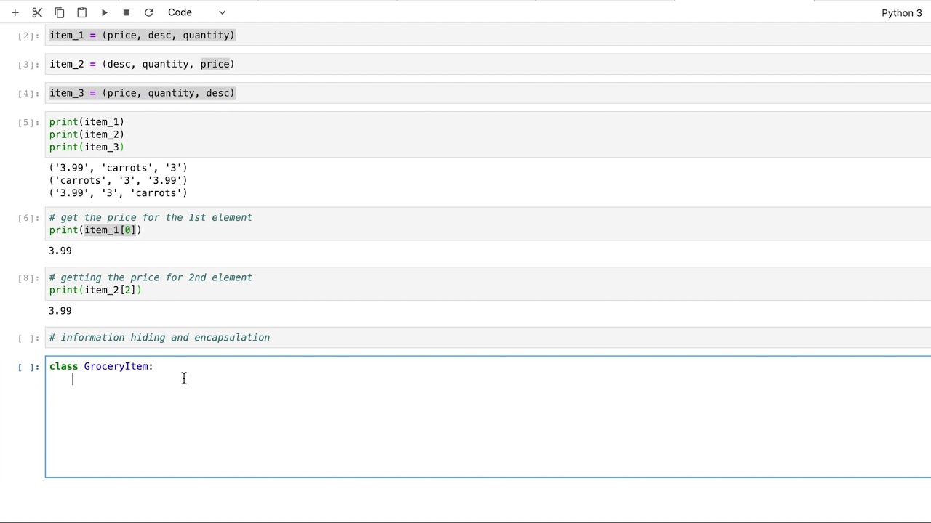Click the execution prompt of cell 5

(28, 122)
